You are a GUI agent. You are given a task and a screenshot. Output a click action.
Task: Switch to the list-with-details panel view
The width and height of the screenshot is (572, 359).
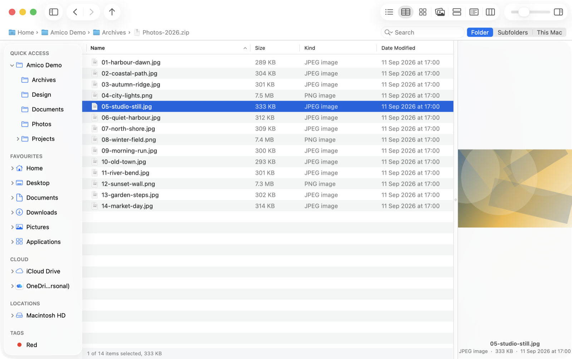click(x=474, y=12)
